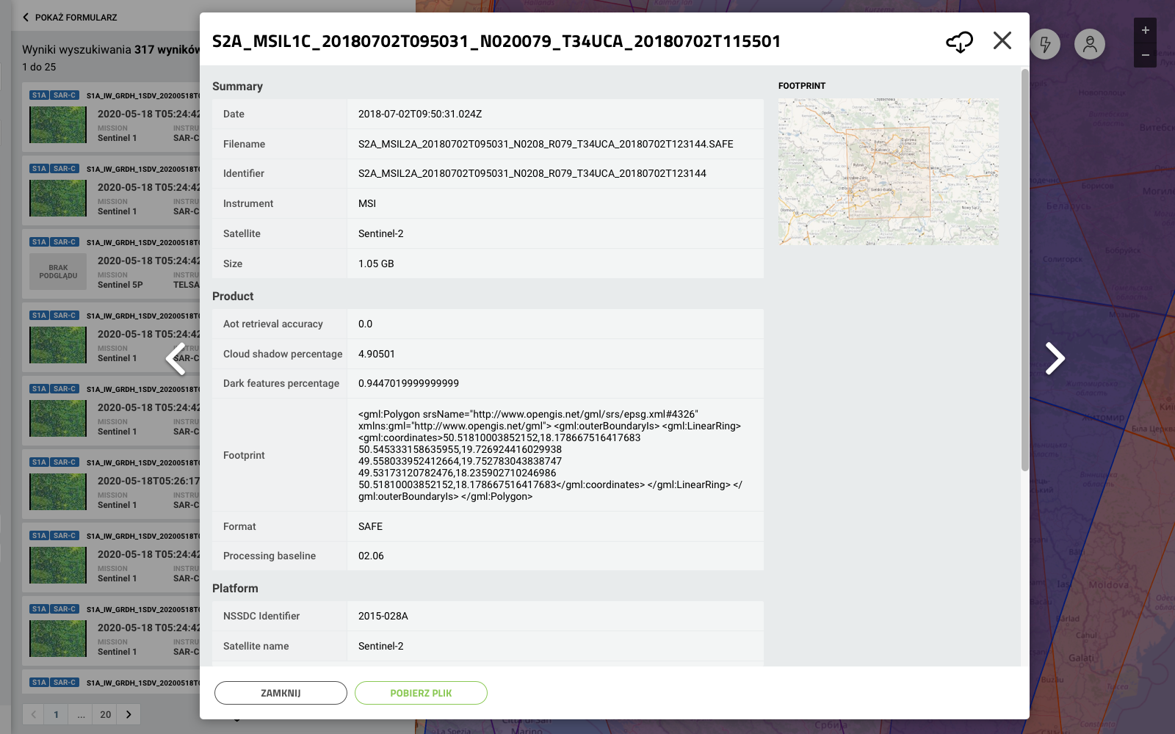Image resolution: width=1175 pixels, height=734 pixels.
Task: Go to next product with right arrow
Action: click(x=1055, y=359)
